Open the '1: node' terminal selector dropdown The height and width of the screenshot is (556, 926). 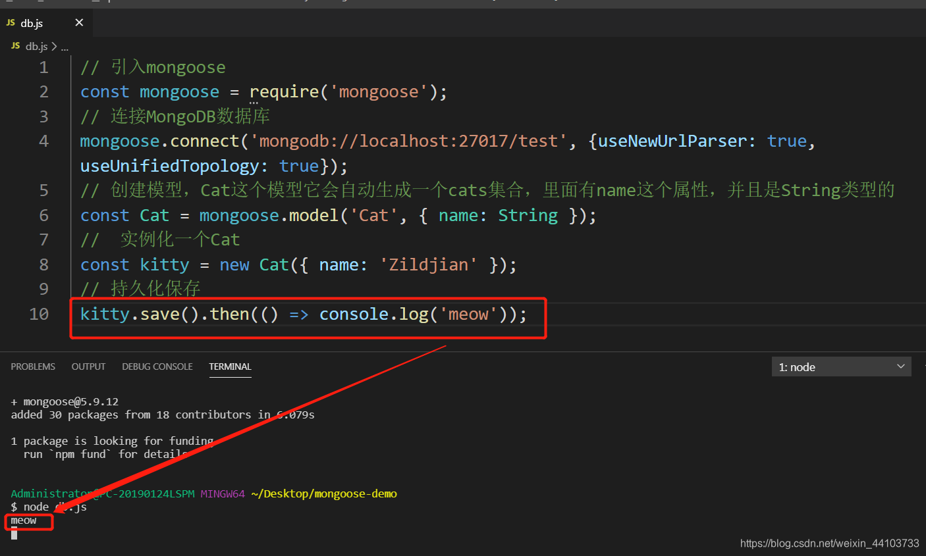point(841,366)
